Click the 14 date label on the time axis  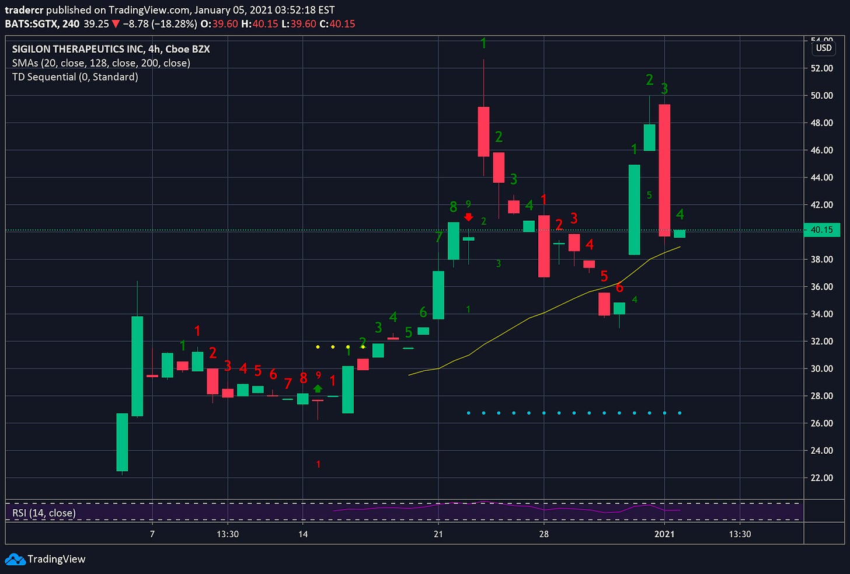click(x=302, y=534)
